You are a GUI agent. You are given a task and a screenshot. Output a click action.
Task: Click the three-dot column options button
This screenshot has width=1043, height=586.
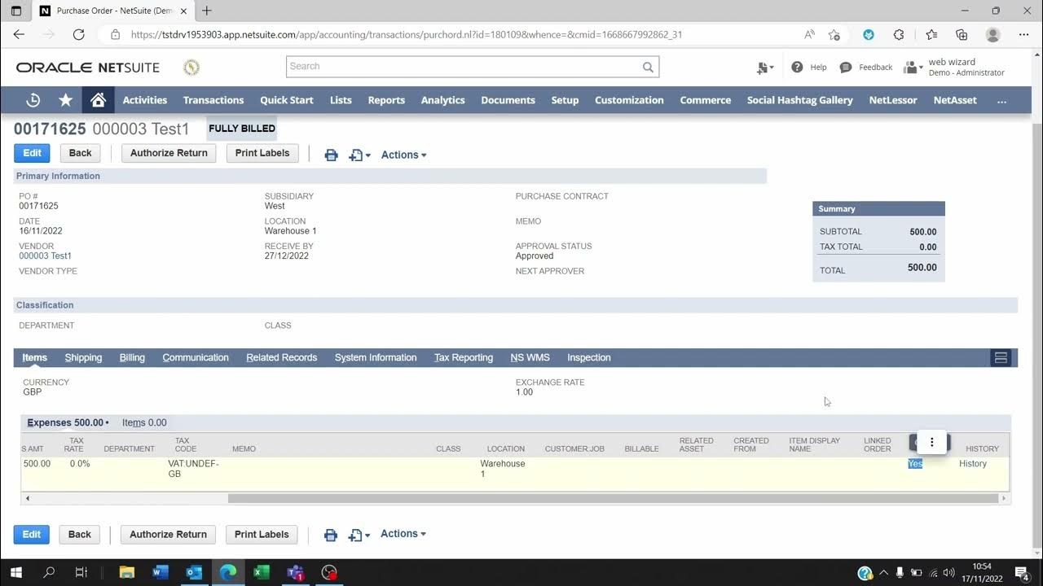pyautogui.click(x=932, y=442)
